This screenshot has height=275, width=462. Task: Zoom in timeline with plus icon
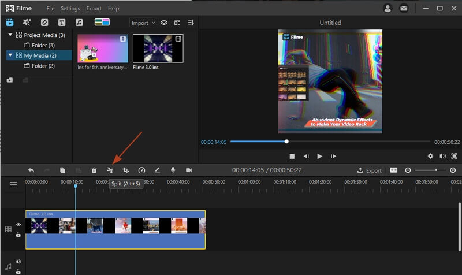pyautogui.click(x=453, y=170)
